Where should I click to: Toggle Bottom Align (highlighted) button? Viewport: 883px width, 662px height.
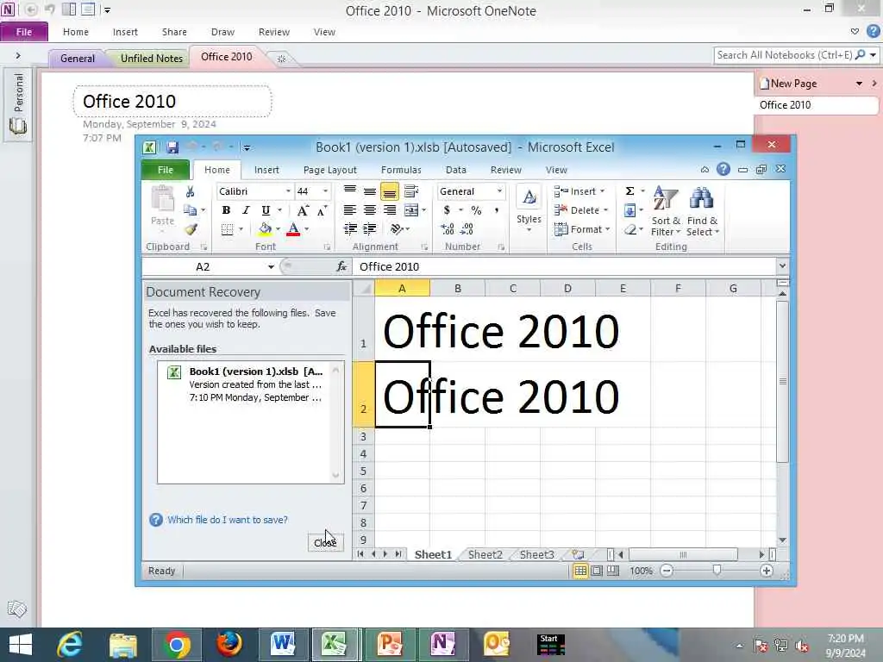pyautogui.click(x=389, y=191)
